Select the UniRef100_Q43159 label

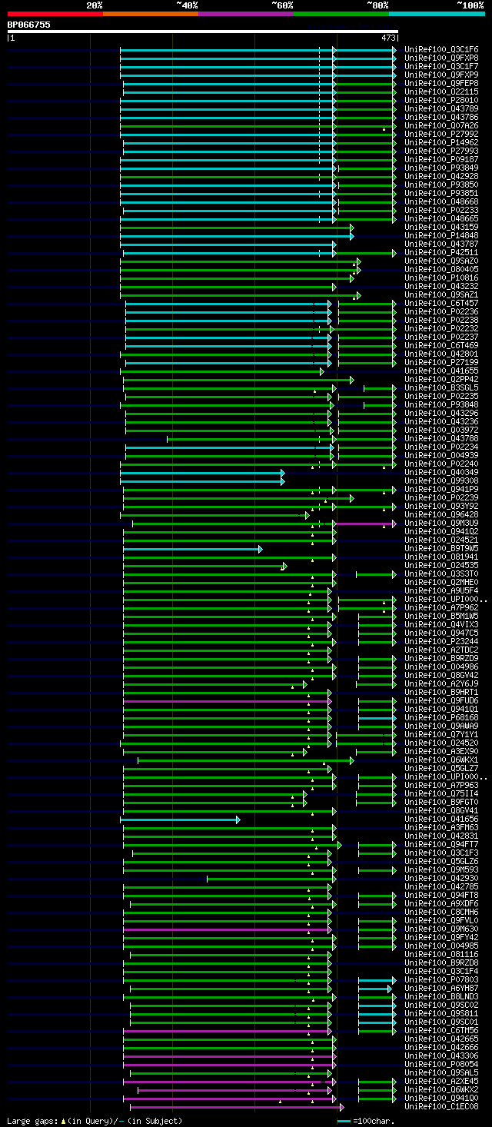441,227
